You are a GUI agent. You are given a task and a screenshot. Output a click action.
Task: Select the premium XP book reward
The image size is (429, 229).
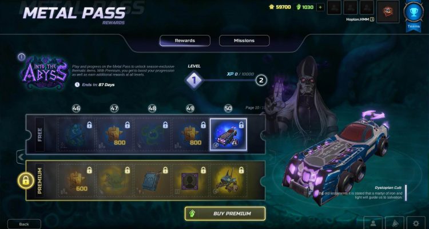tap(152, 180)
